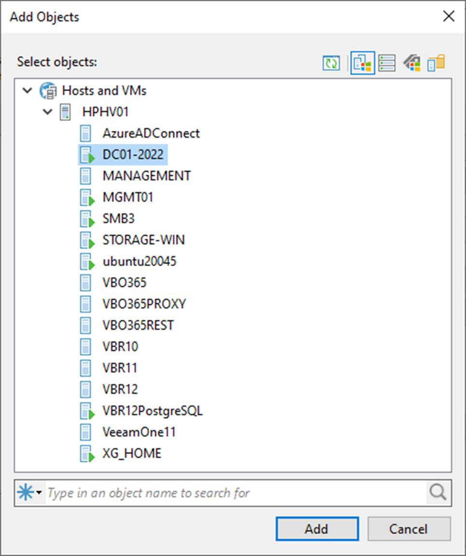Select ubuntu20045 in the list
This screenshot has height=556, width=466.
139,262
